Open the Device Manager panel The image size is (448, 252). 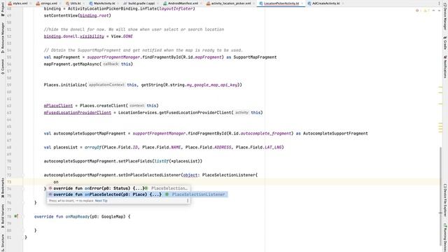[445, 17]
